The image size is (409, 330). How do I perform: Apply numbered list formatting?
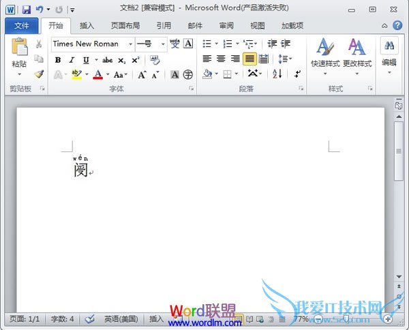click(x=228, y=44)
